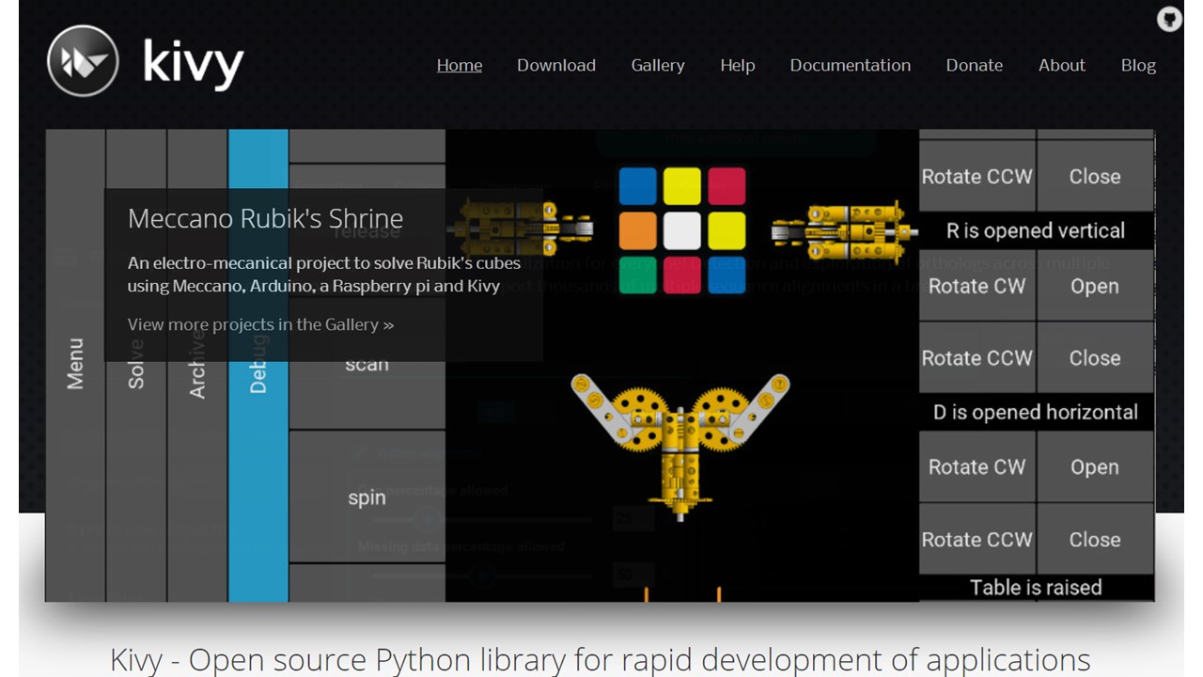Screen dimensions: 1203x677
Task: Open the GitHub octocat icon link
Action: click(x=1168, y=19)
